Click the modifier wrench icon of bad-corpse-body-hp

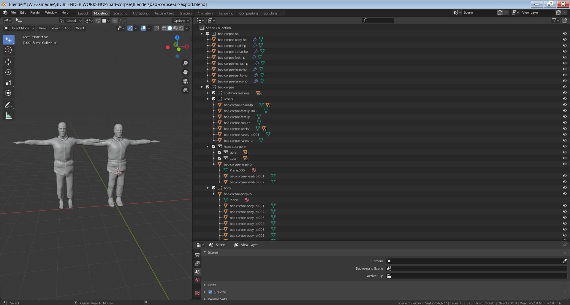[255, 39]
